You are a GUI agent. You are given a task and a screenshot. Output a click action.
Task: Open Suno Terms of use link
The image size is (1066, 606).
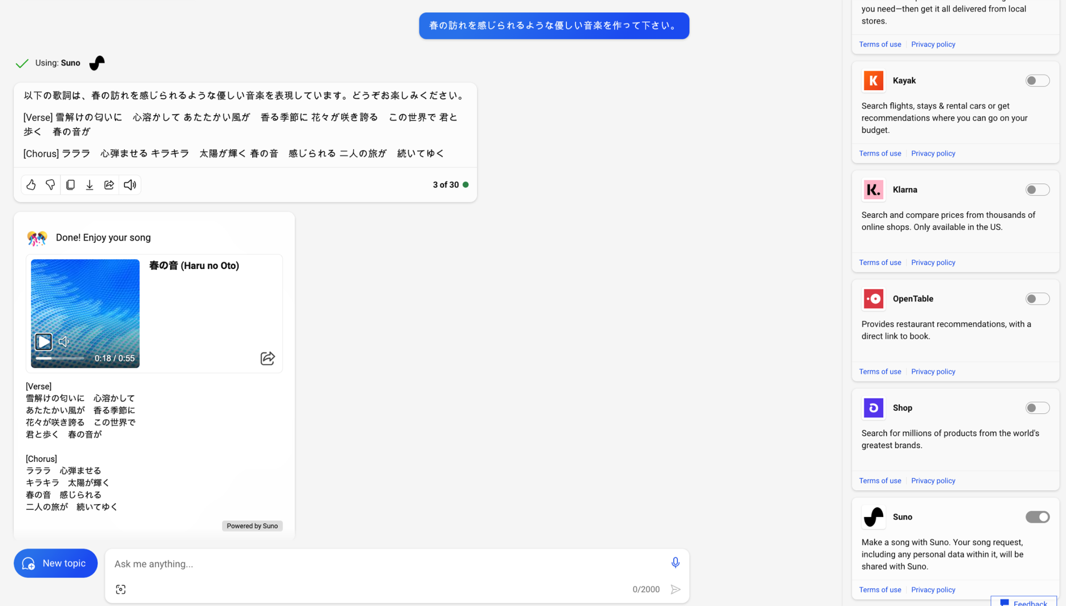pos(880,590)
